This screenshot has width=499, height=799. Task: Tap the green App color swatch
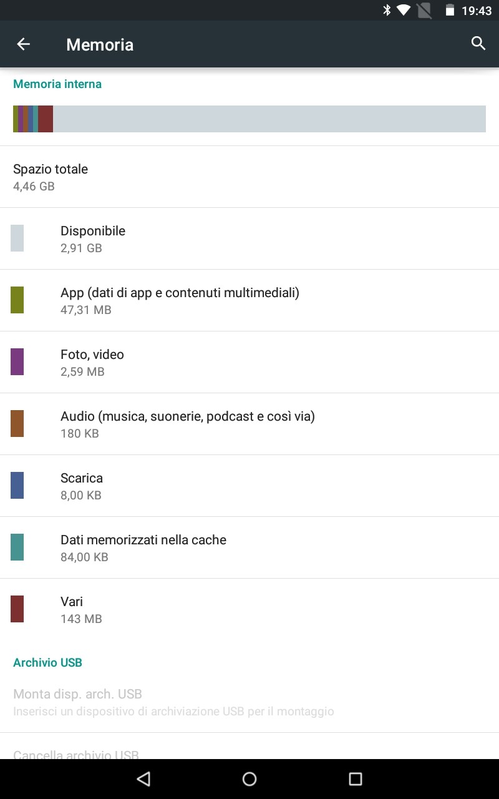17,300
